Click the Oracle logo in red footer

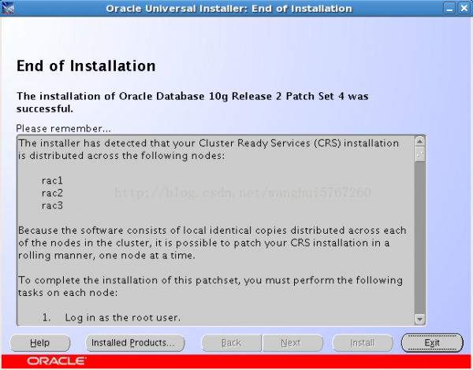[57, 361]
